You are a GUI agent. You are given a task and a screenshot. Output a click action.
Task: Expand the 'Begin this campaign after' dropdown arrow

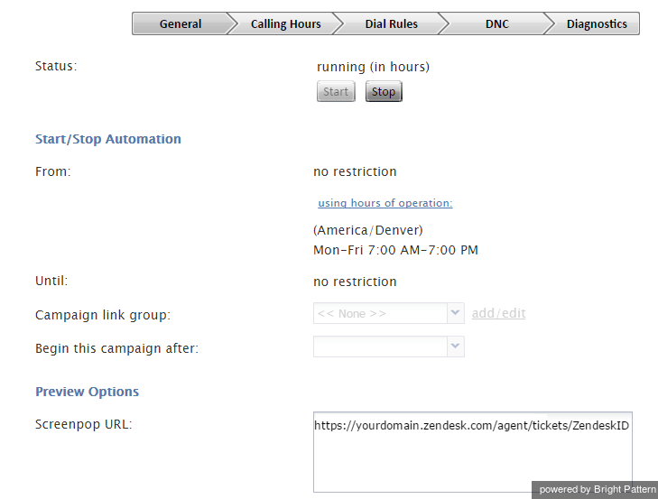click(x=455, y=347)
